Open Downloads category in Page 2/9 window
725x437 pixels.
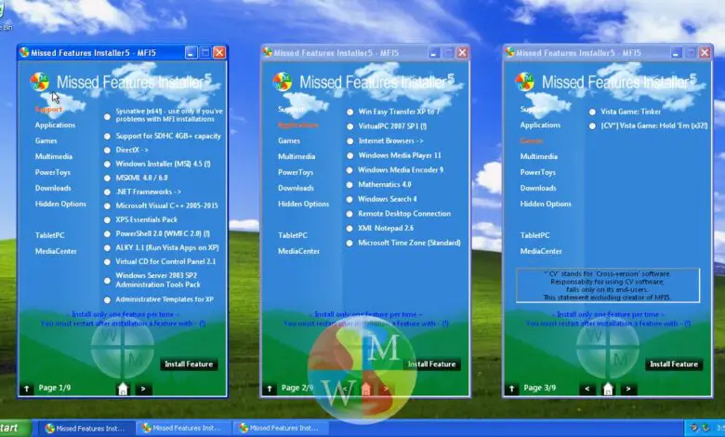296,188
